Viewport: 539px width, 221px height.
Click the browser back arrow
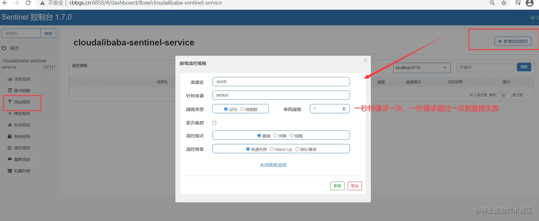click(5, 3)
